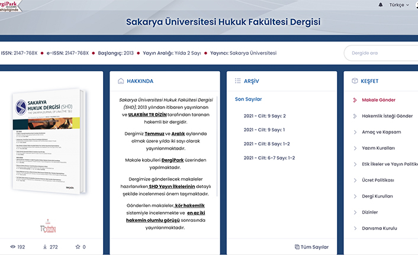The image size is (418, 255).
Task: Click the star favorites icon
Action: 78,247
